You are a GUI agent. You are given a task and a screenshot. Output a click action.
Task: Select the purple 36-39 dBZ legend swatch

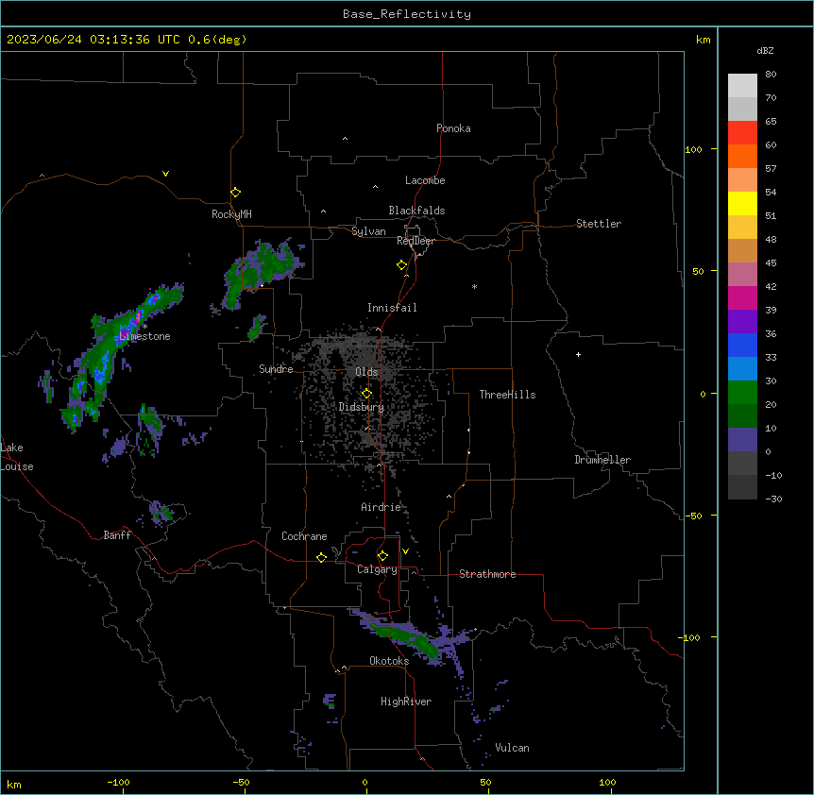tap(742, 322)
